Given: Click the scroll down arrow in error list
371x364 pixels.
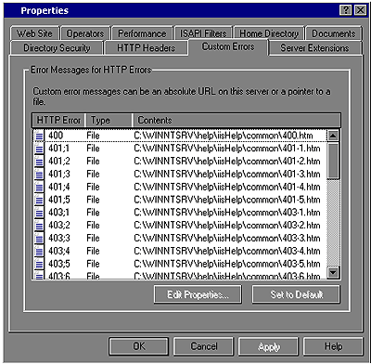Looking at the screenshot, I should click(x=333, y=273).
